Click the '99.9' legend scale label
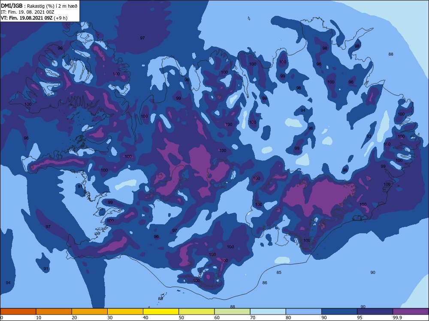This screenshot has width=429, height=321. [397, 318]
